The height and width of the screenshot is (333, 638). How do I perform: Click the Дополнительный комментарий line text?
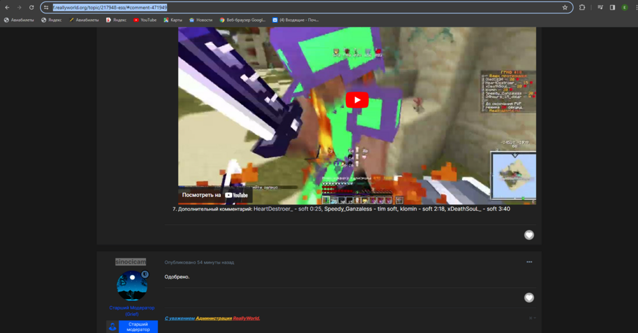[341, 209]
